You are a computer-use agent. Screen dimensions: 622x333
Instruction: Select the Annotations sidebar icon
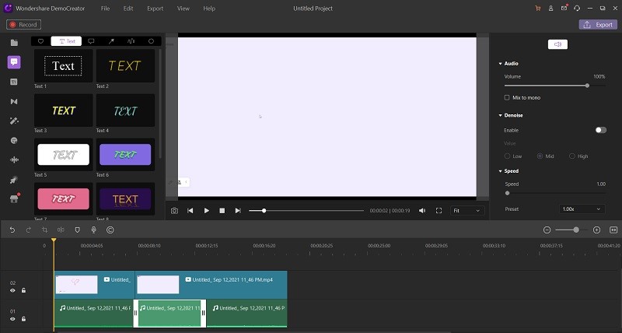pyautogui.click(x=14, y=62)
